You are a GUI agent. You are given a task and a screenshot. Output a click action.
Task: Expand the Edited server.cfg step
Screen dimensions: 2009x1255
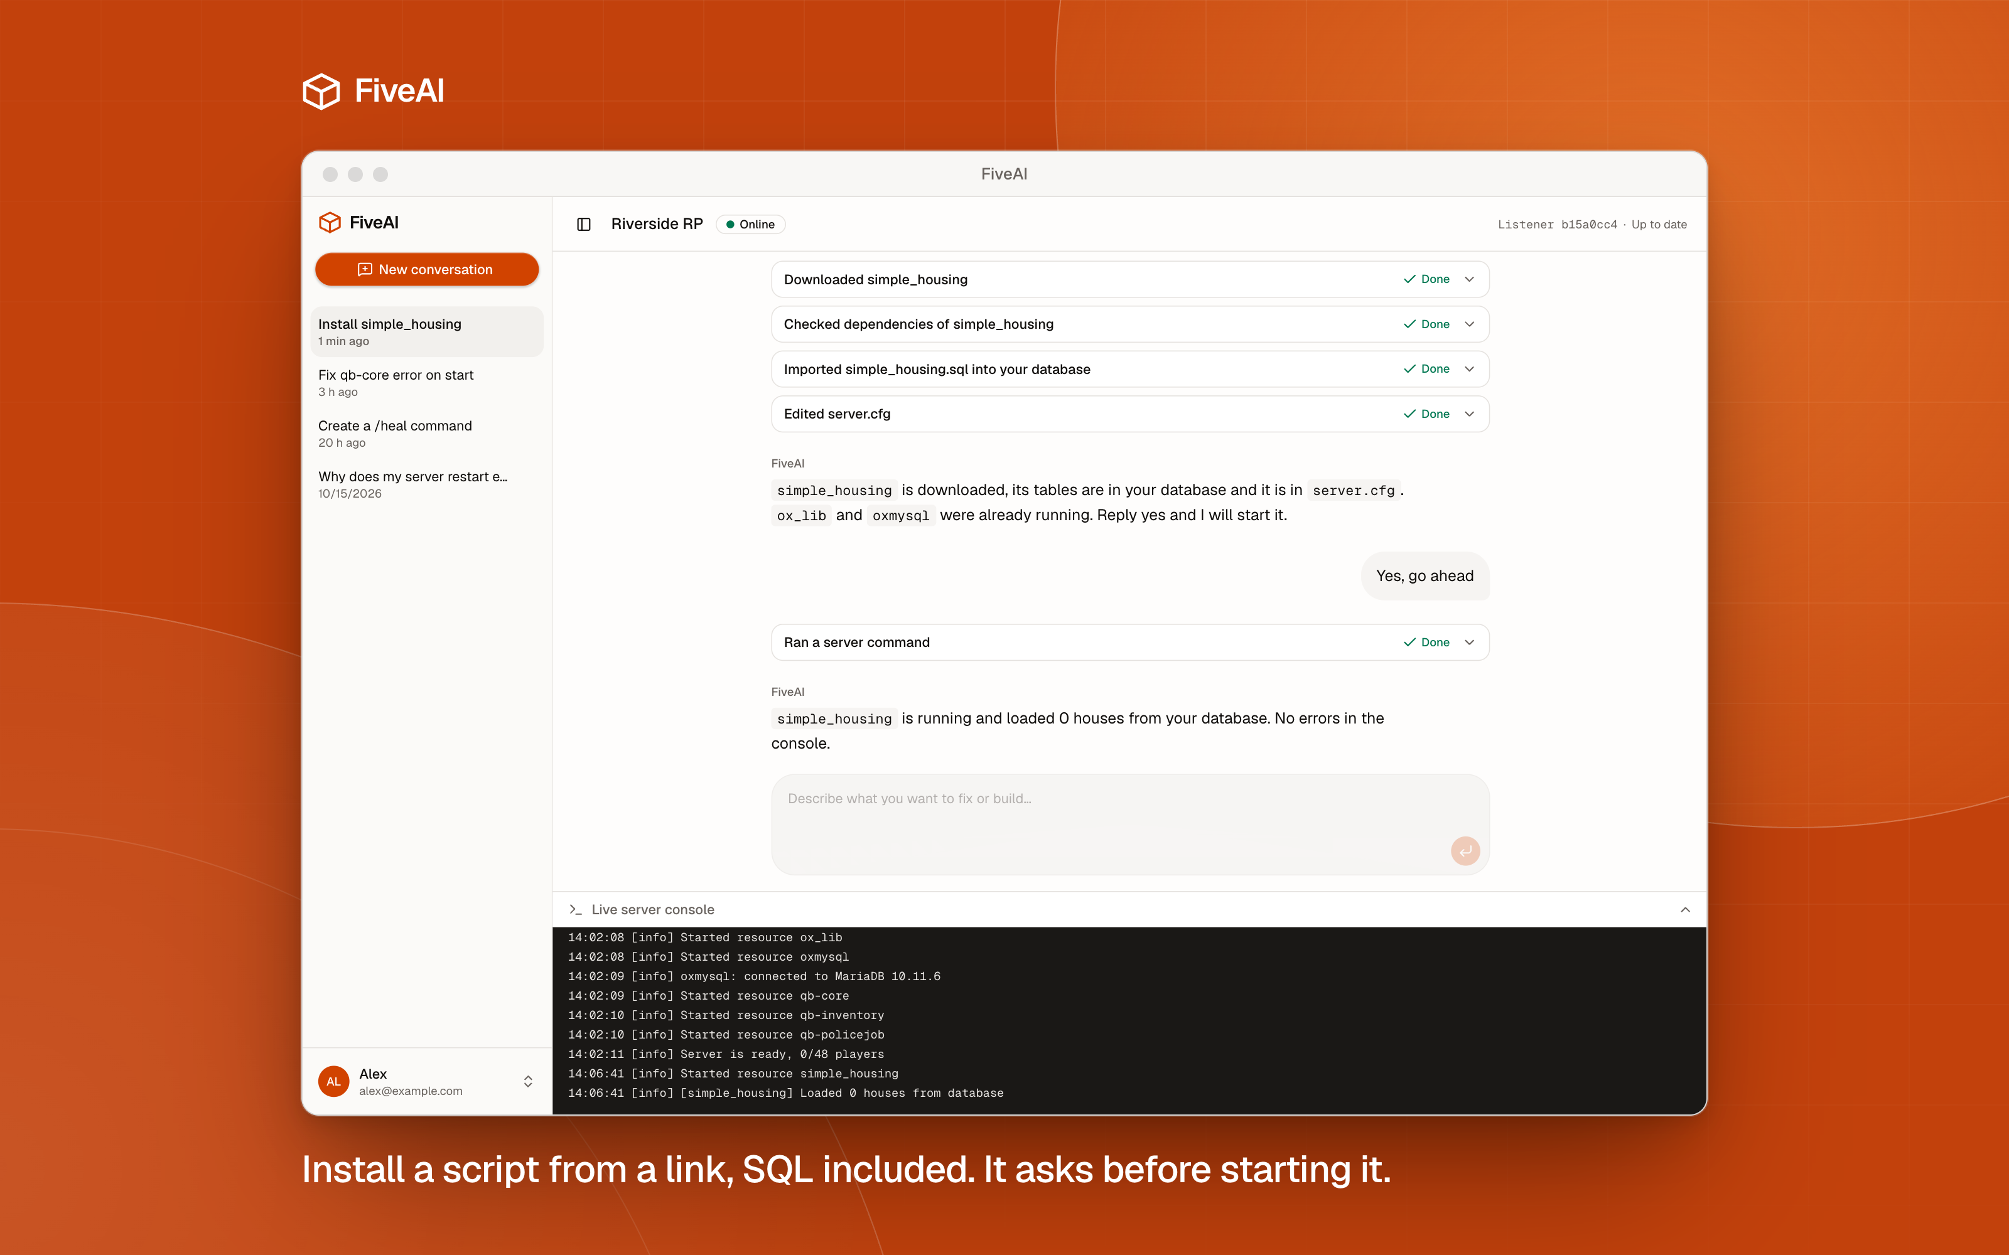click(x=1469, y=414)
